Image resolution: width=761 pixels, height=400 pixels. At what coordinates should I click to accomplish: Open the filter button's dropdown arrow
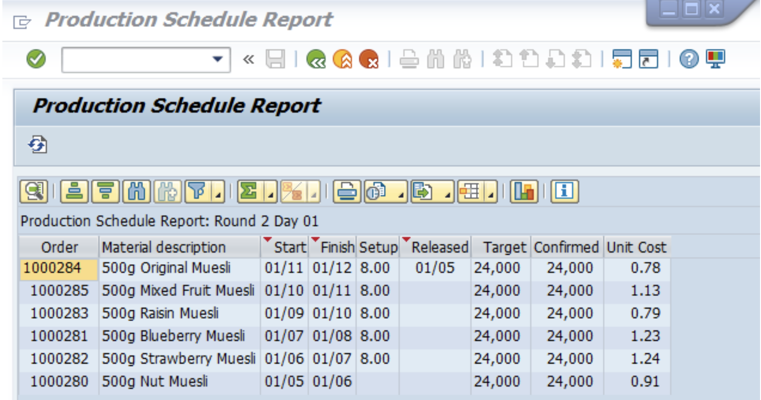tap(218, 195)
